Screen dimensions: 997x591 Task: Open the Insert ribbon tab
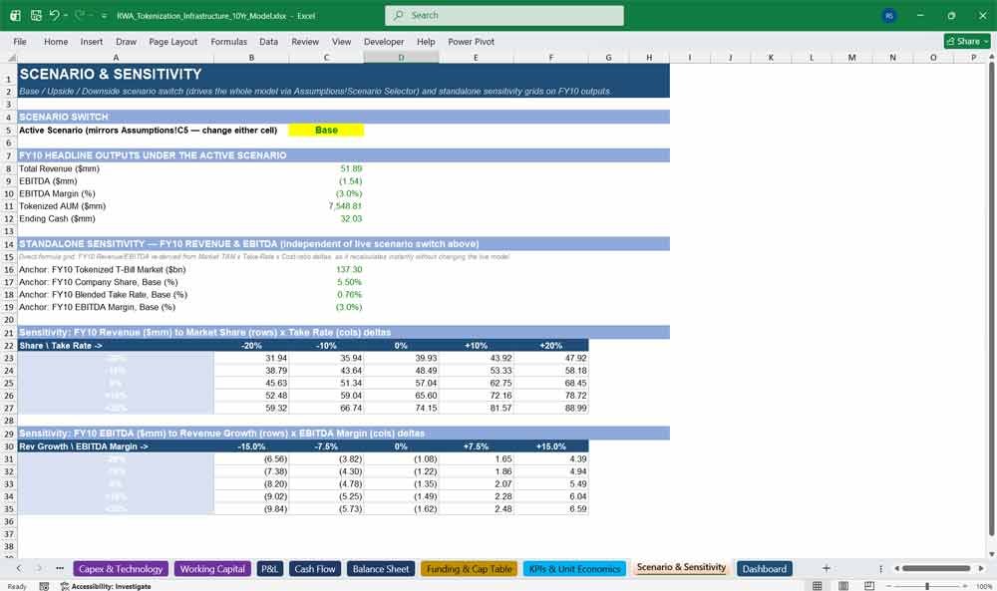[92, 41]
